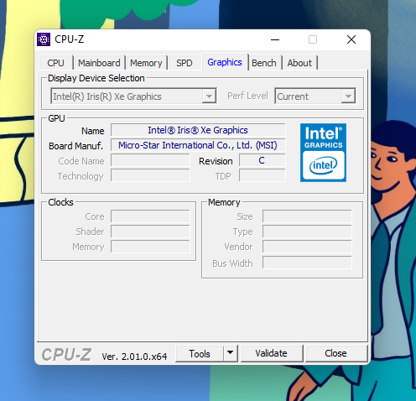Click the empty Technology field

[x=150, y=175]
